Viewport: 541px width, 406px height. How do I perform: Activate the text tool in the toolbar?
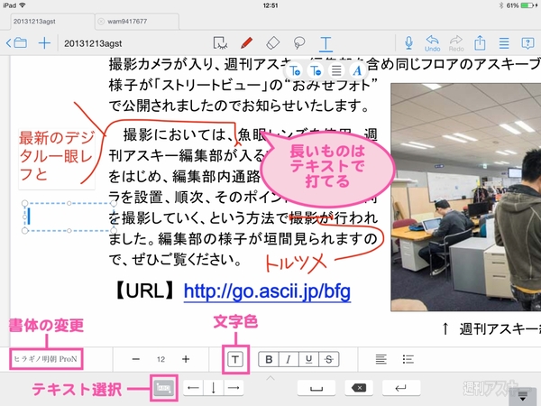coord(326,42)
